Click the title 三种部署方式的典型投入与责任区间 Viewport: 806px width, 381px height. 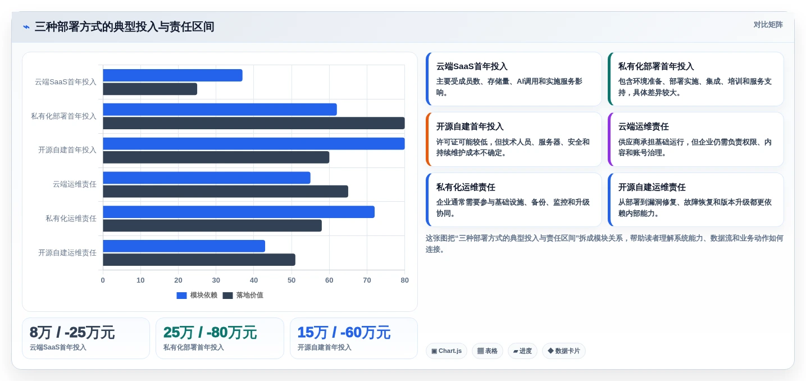(x=124, y=27)
